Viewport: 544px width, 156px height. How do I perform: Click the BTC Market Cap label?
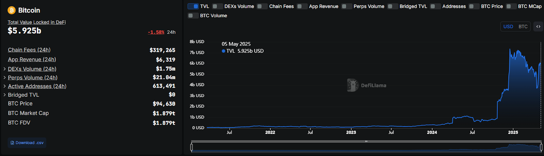click(28, 113)
